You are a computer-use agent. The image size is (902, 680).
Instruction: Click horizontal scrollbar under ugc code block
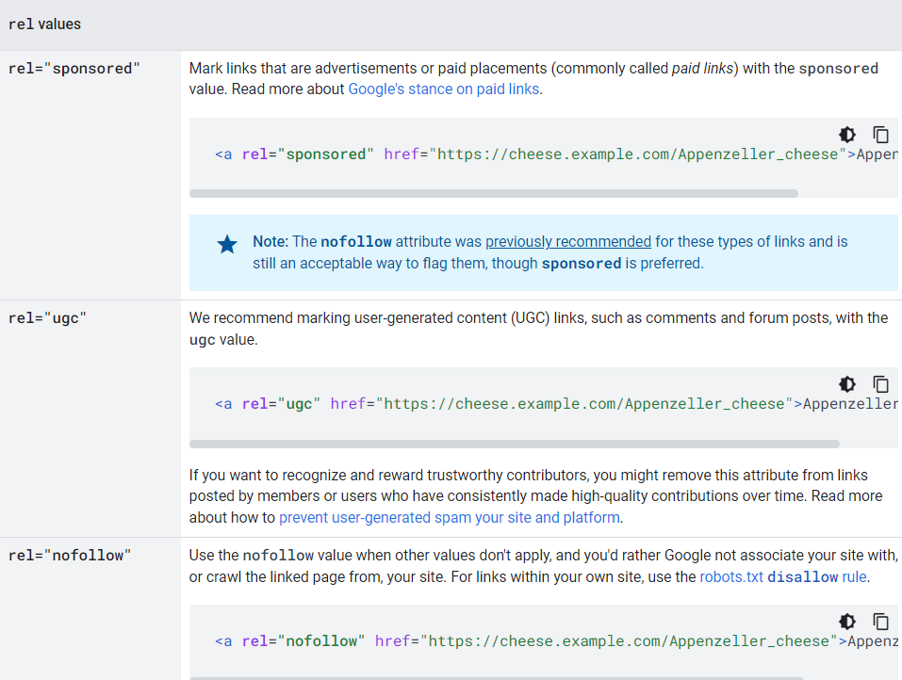515,445
